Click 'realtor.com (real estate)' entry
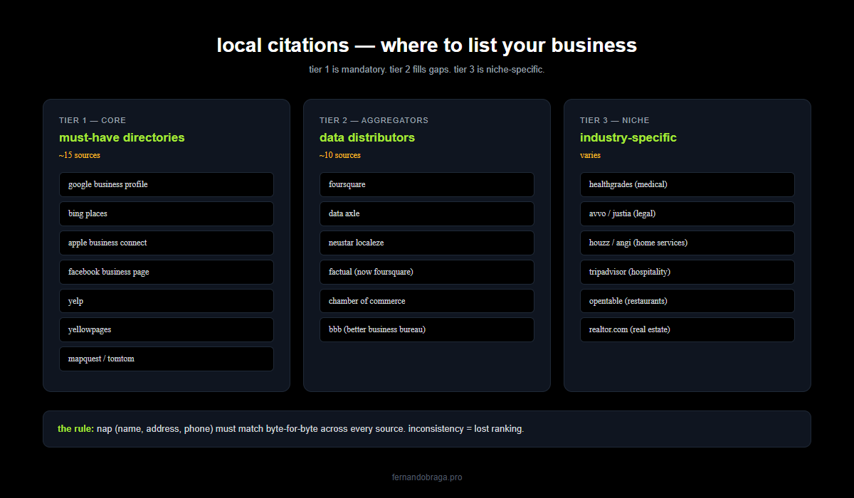Viewport: 854px width, 498px height. tap(687, 329)
